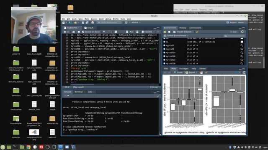Image resolution: width=268 pixels, height=150 pixels.
Task: Click the workspace panes layout icon
Action: 126,22
